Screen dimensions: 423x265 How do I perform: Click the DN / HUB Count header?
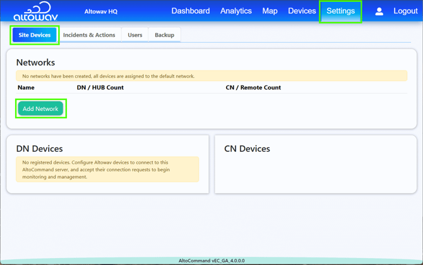100,87
